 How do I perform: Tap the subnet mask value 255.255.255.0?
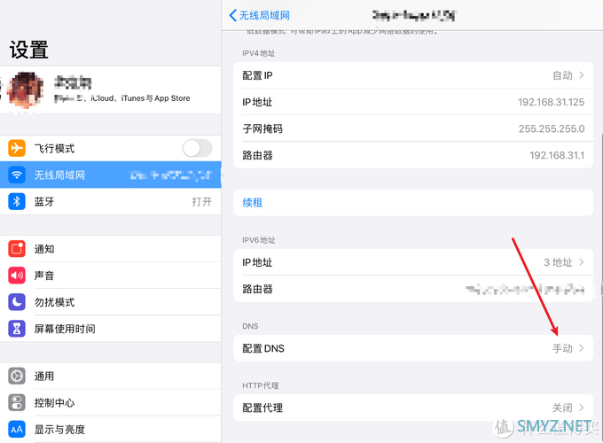tap(552, 128)
